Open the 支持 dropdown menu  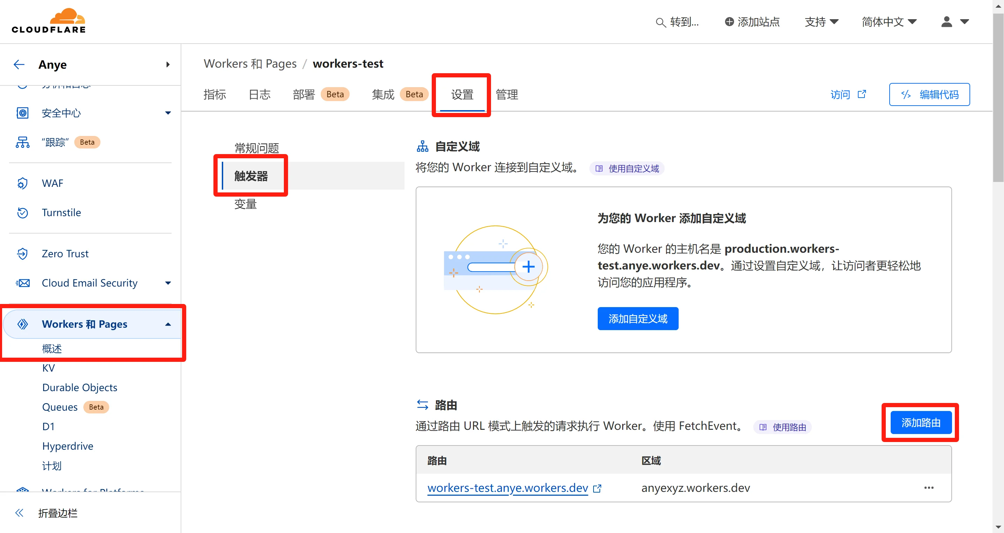point(821,22)
